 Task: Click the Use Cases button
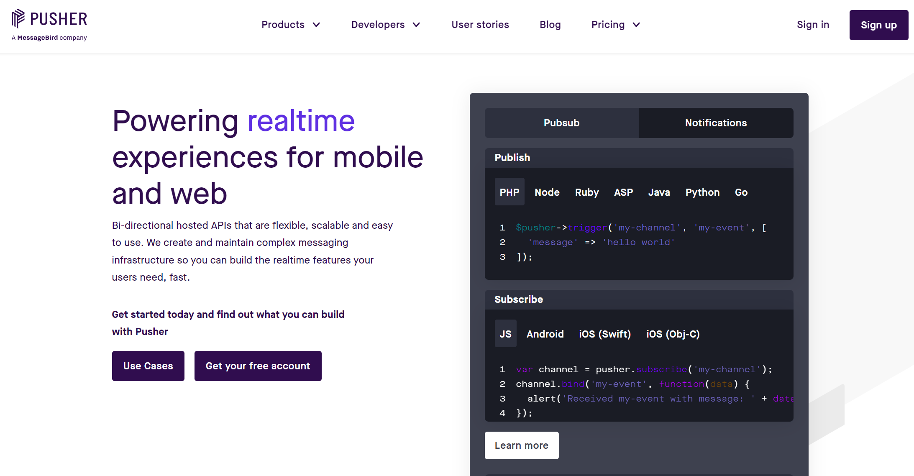(148, 366)
